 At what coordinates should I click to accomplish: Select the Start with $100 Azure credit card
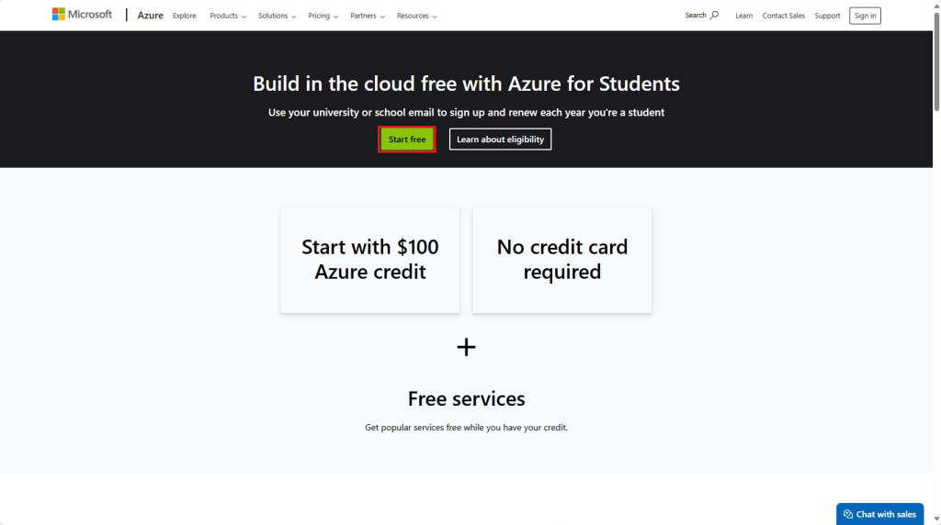pyautogui.click(x=370, y=260)
